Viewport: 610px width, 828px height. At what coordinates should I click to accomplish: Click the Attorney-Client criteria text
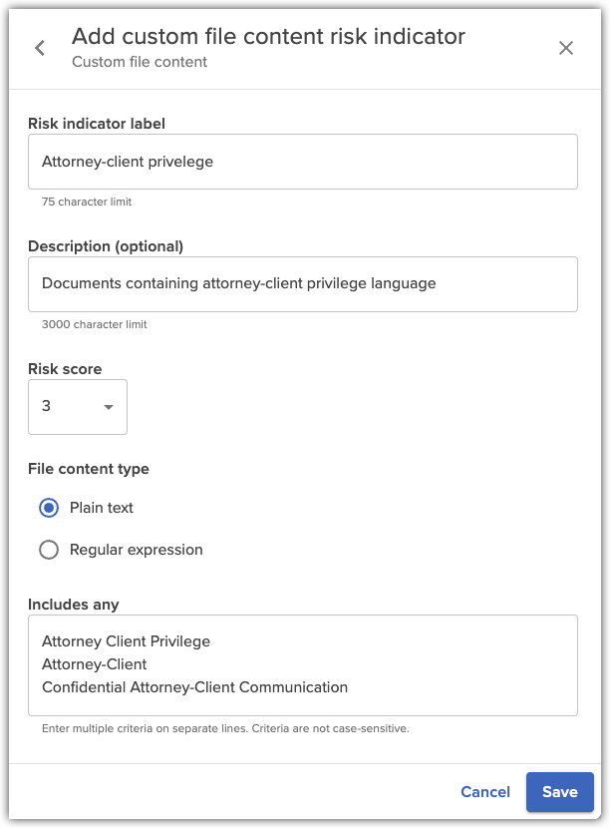[x=94, y=662]
